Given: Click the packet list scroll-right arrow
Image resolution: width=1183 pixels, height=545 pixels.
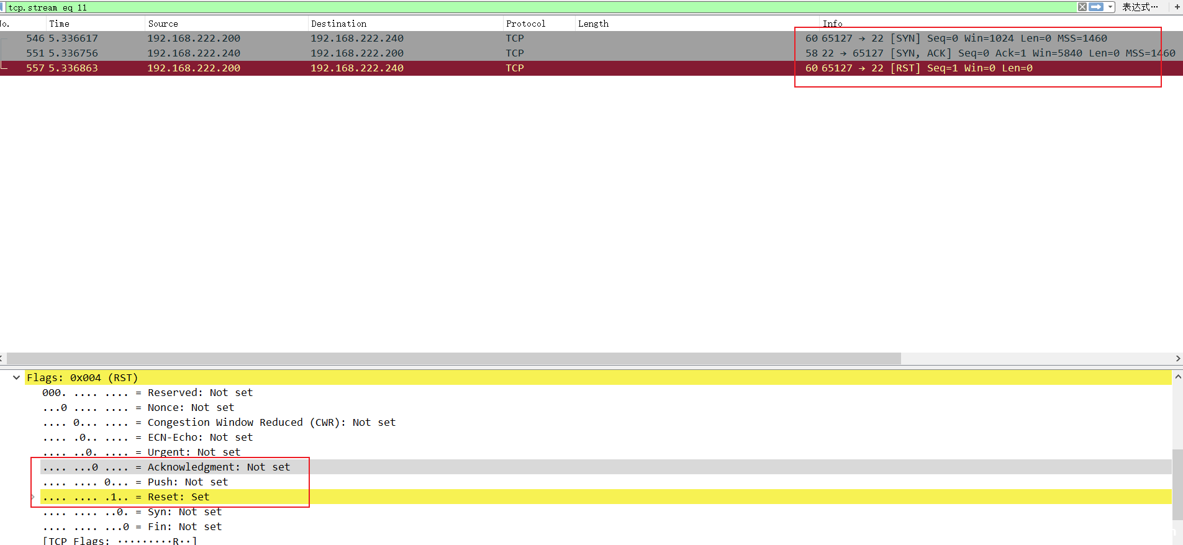Looking at the screenshot, I should (x=1178, y=359).
